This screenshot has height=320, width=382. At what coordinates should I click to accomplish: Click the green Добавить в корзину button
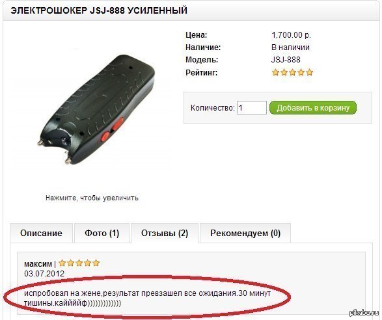[x=313, y=107]
